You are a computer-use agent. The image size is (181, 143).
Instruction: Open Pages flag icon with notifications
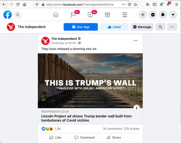73,15
